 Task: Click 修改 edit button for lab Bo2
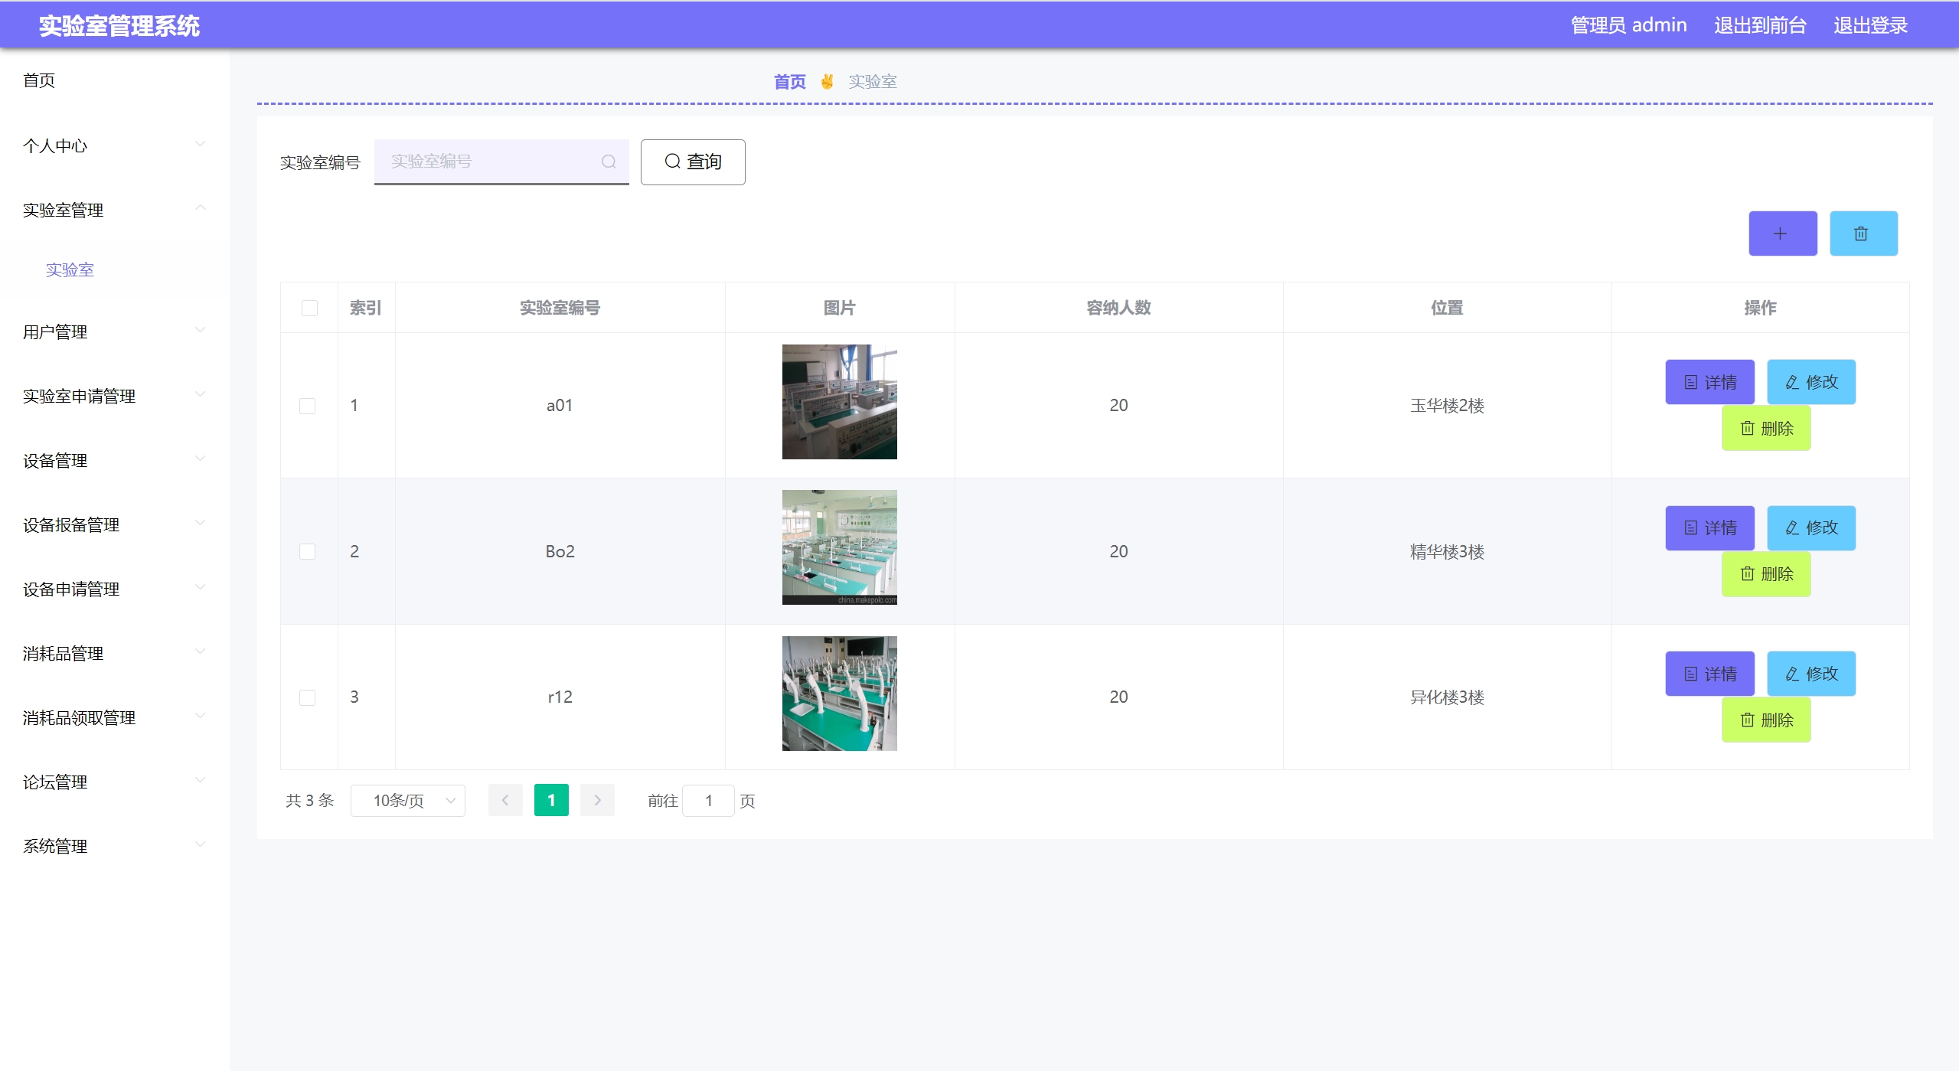(x=1810, y=527)
